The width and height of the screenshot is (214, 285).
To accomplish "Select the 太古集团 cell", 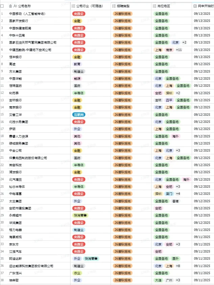I will pyautogui.click(x=40, y=201).
